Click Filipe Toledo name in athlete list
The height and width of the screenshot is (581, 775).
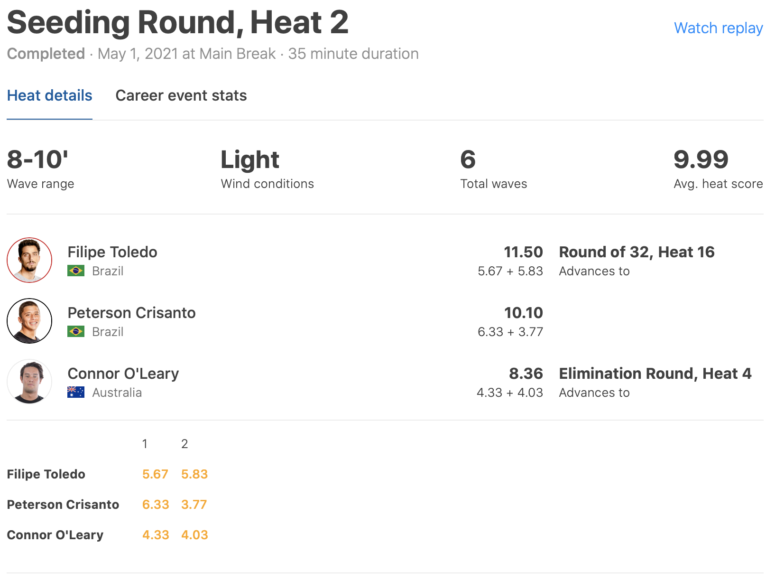click(x=112, y=252)
